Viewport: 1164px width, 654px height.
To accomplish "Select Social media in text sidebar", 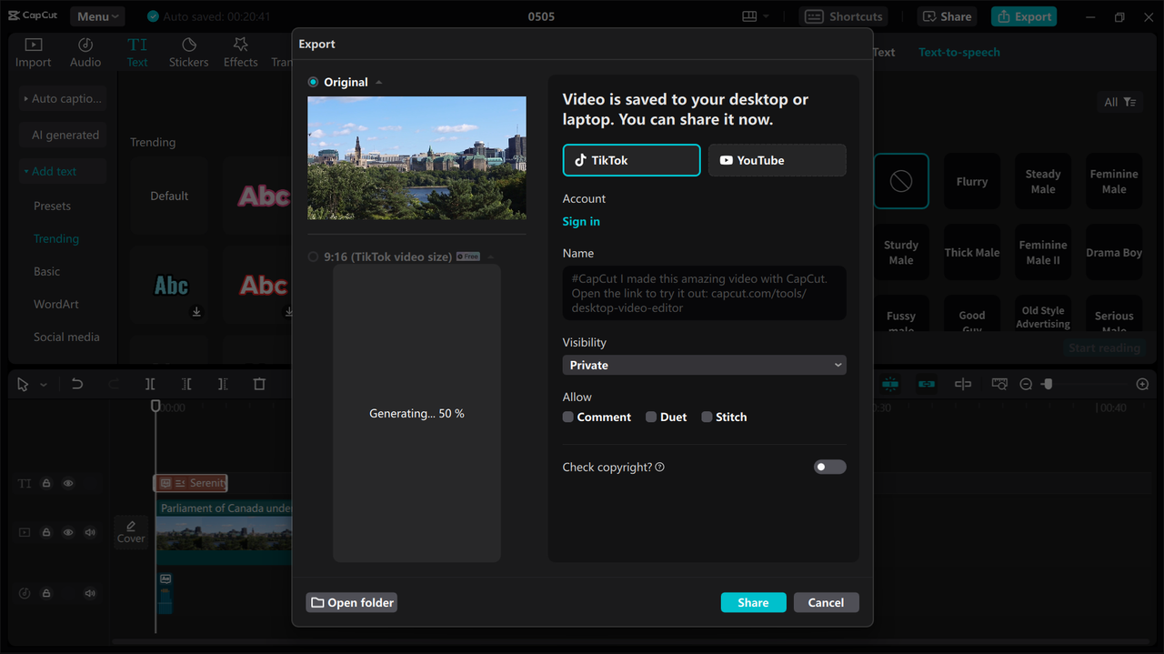I will [66, 337].
